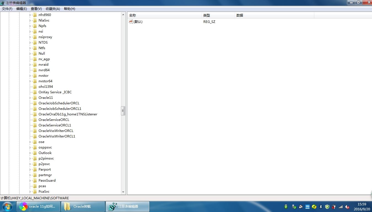The height and width of the screenshot is (212, 372).
Task: Select the p2psvc key
Action: click(x=44, y=164)
